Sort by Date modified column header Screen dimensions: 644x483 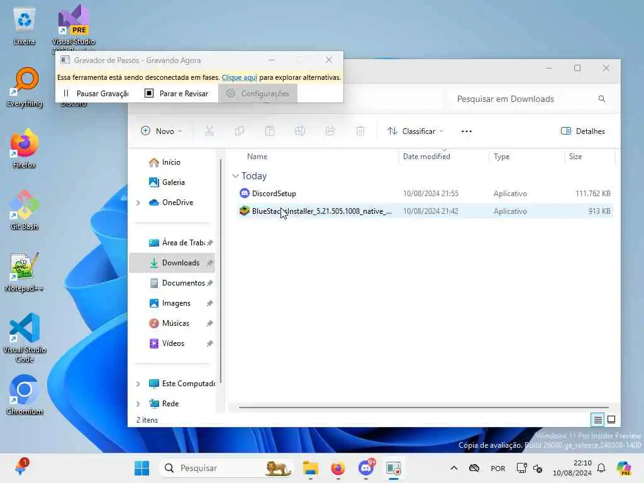pos(426,157)
